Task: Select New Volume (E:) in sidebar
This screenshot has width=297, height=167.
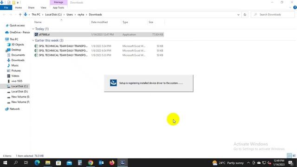Action: click(20, 97)
